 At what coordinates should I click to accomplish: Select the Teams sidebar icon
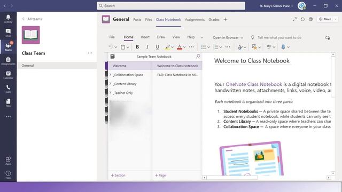coord(8,47)
